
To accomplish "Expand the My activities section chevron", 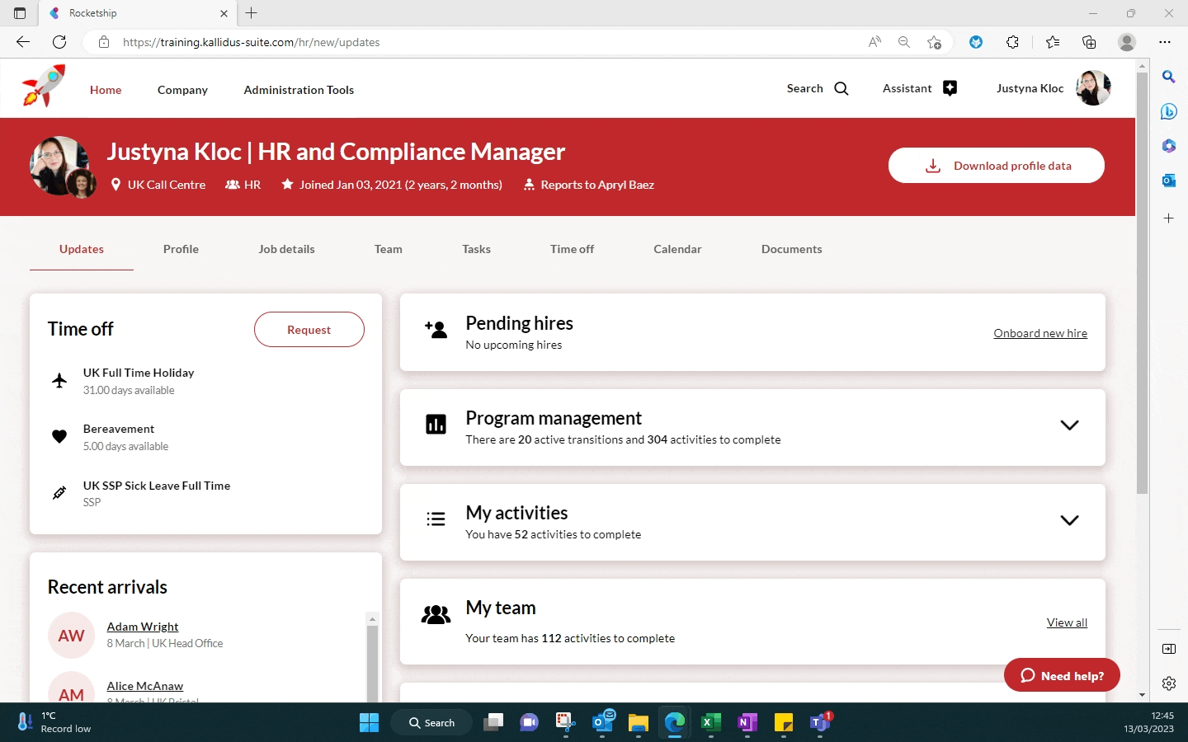I will (x=1069, y=520).
